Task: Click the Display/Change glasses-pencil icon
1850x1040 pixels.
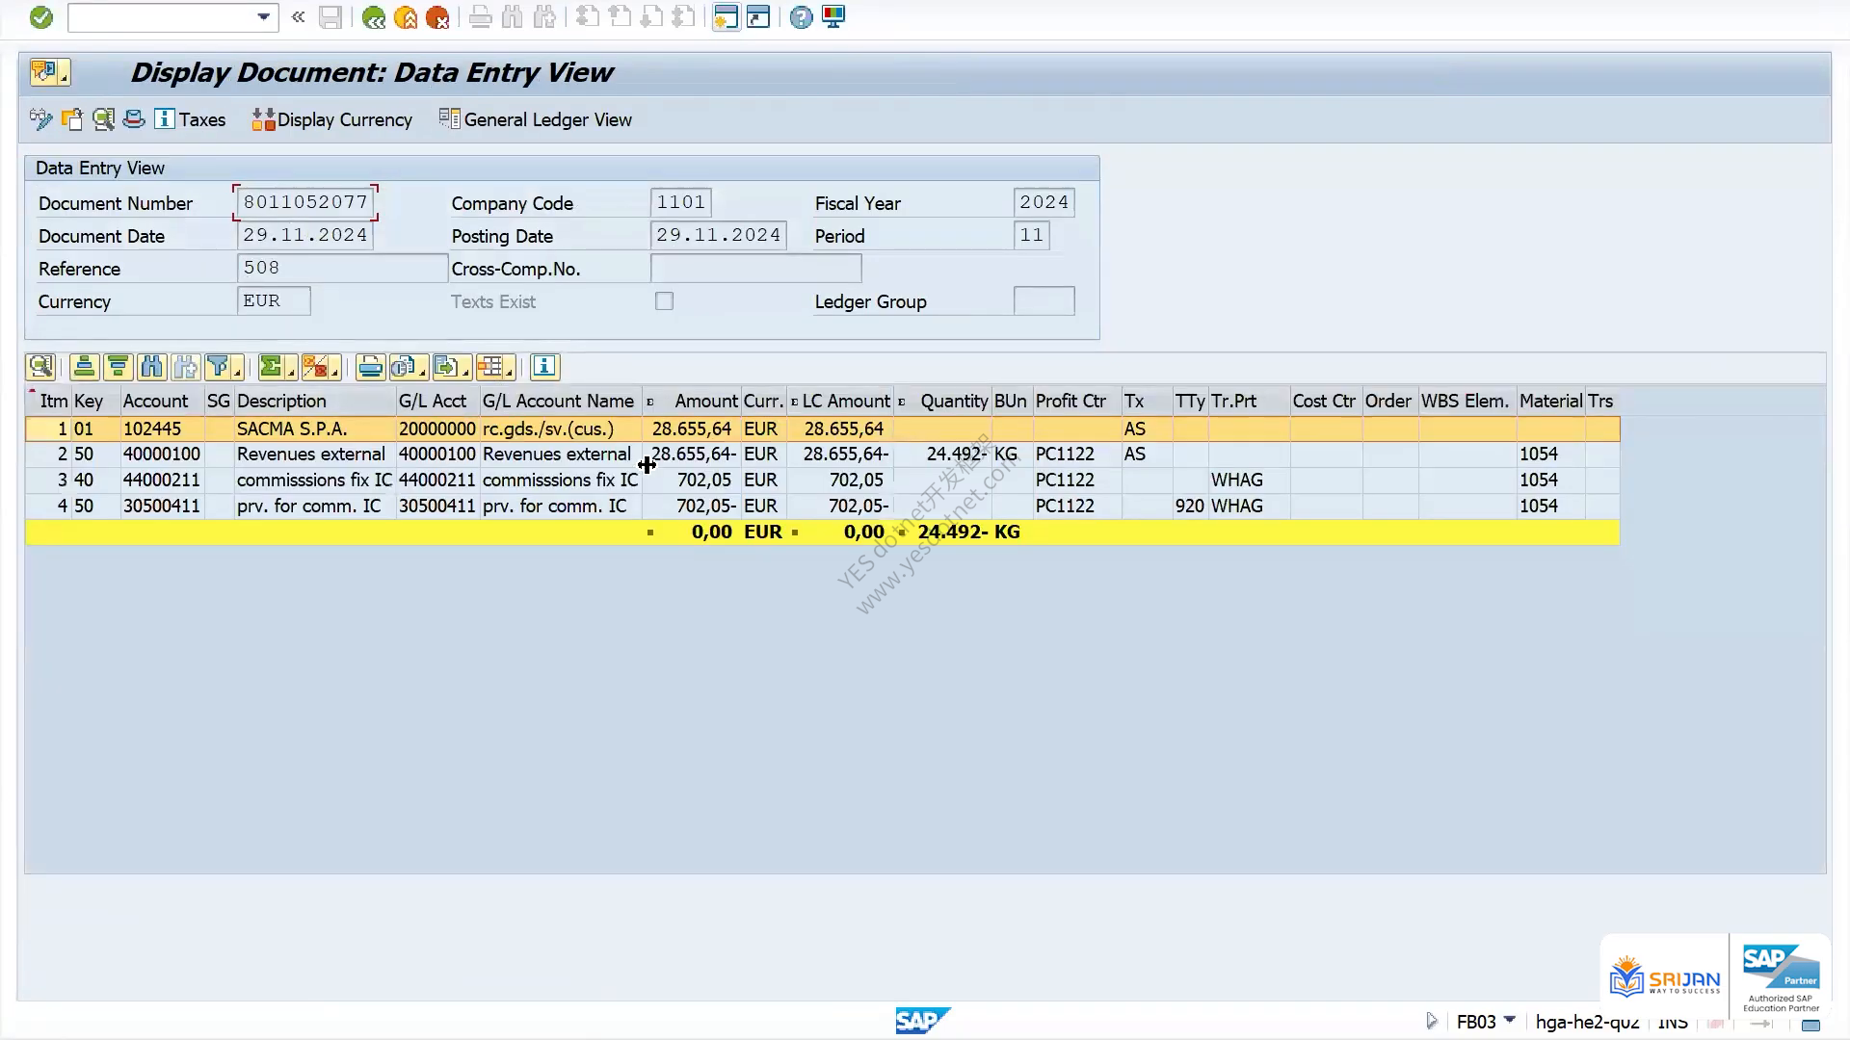Action: [x=40, y=119]
